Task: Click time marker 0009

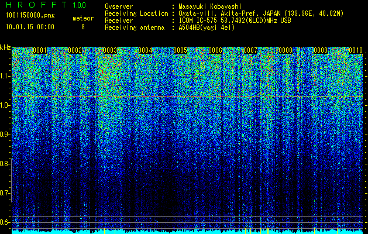Action: coord(321,50)
